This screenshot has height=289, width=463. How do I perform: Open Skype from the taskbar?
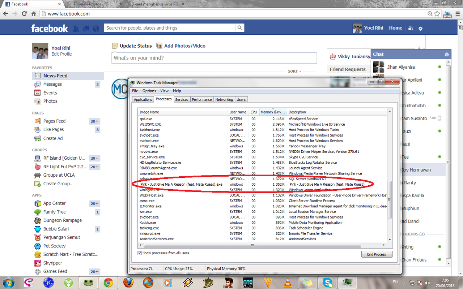click(x=328, y=282)
